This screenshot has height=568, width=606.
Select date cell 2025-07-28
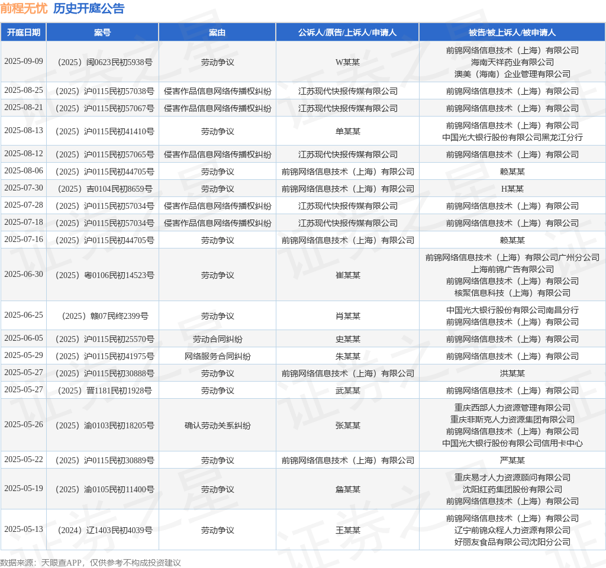coord(24,205)
